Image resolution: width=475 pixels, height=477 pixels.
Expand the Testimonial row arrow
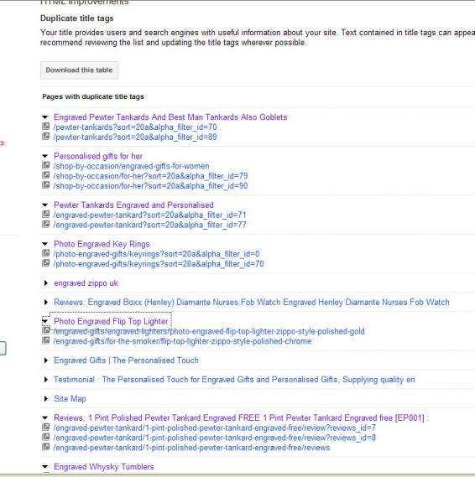(46, 380)
